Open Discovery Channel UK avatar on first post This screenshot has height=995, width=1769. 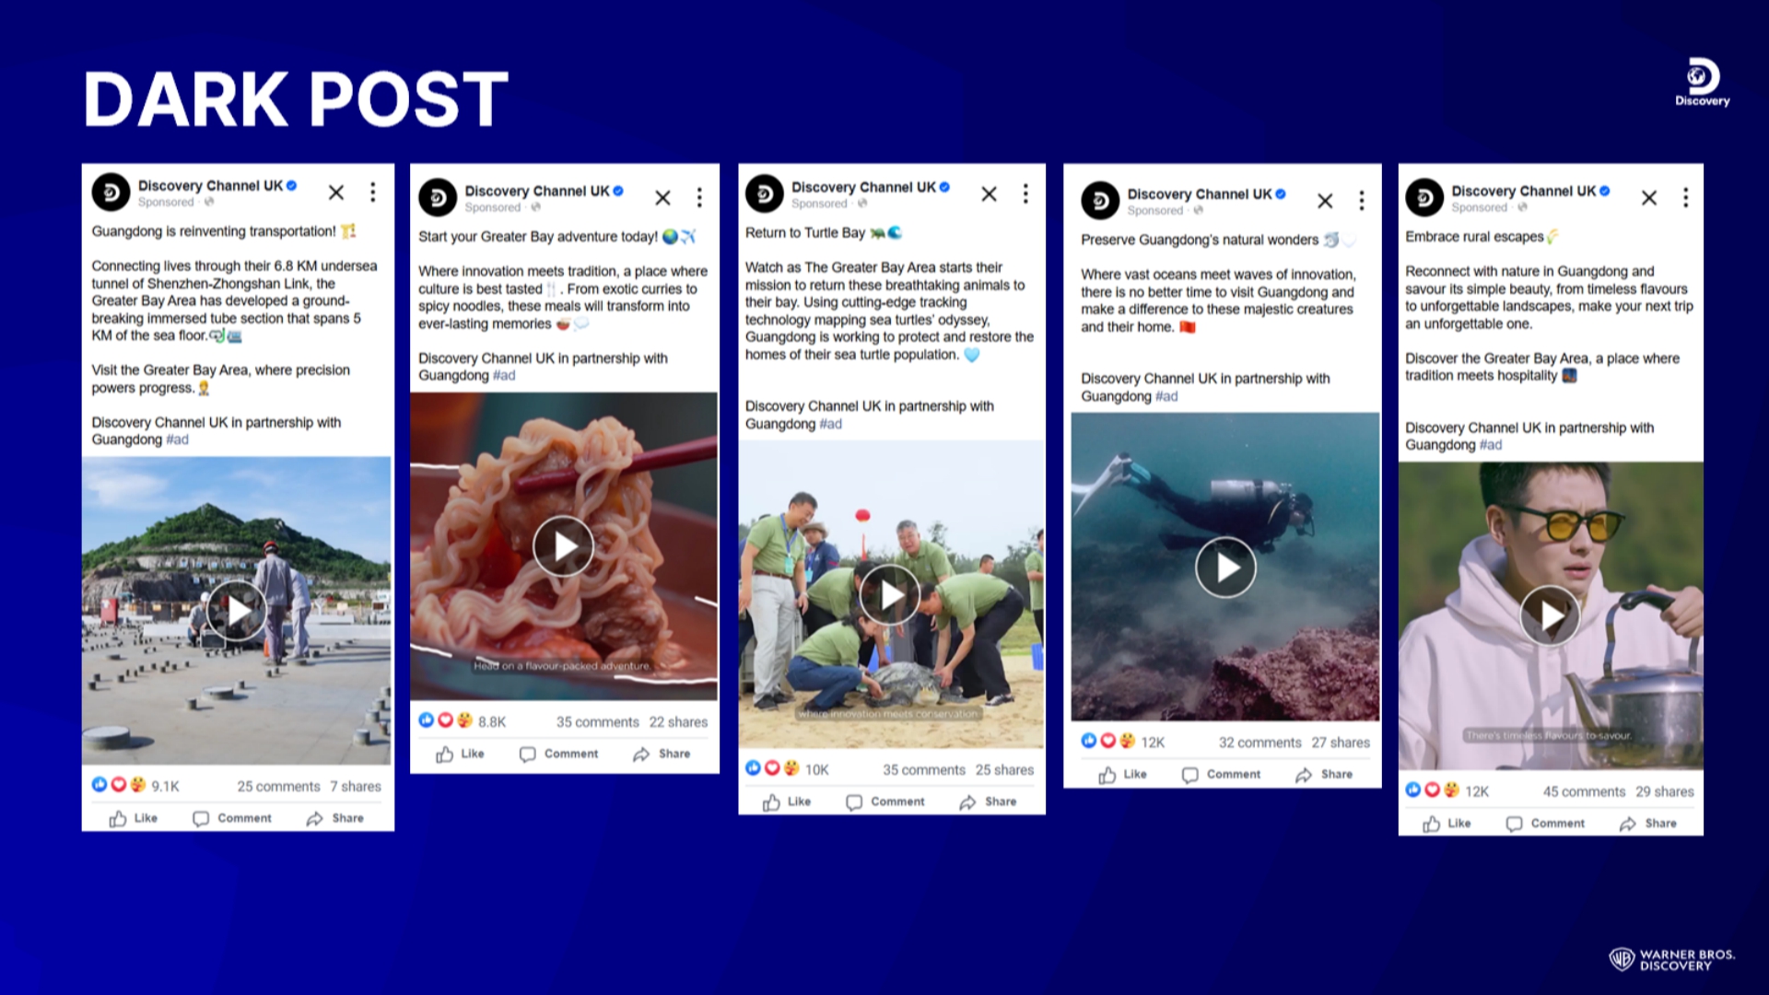(x=111, y=193)
